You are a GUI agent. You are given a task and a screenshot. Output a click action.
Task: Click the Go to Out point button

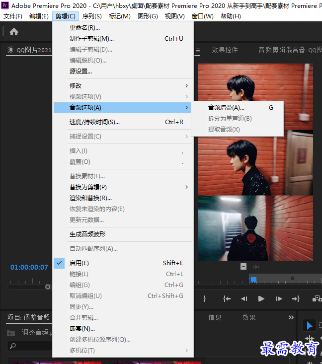(296, 298)
